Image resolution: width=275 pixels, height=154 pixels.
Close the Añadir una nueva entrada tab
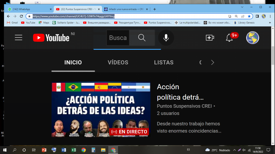[x=147, y=9]
